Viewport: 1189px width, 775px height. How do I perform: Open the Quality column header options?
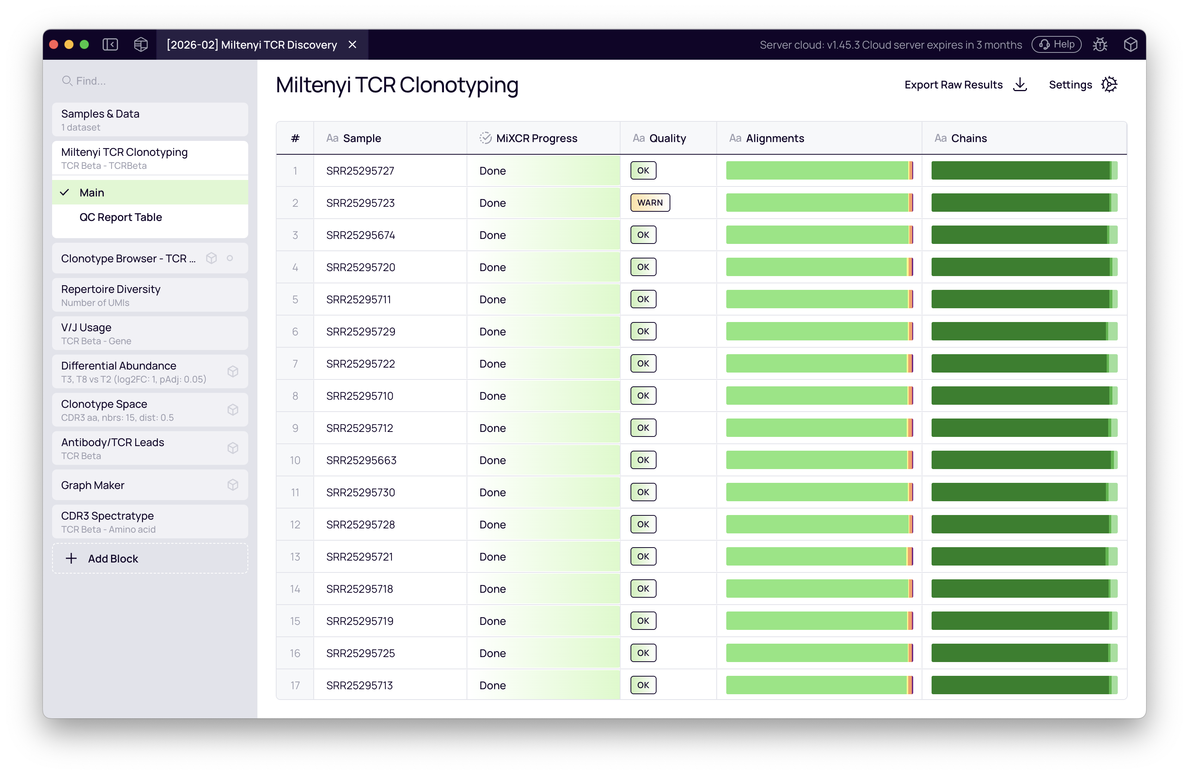(639, 138)
